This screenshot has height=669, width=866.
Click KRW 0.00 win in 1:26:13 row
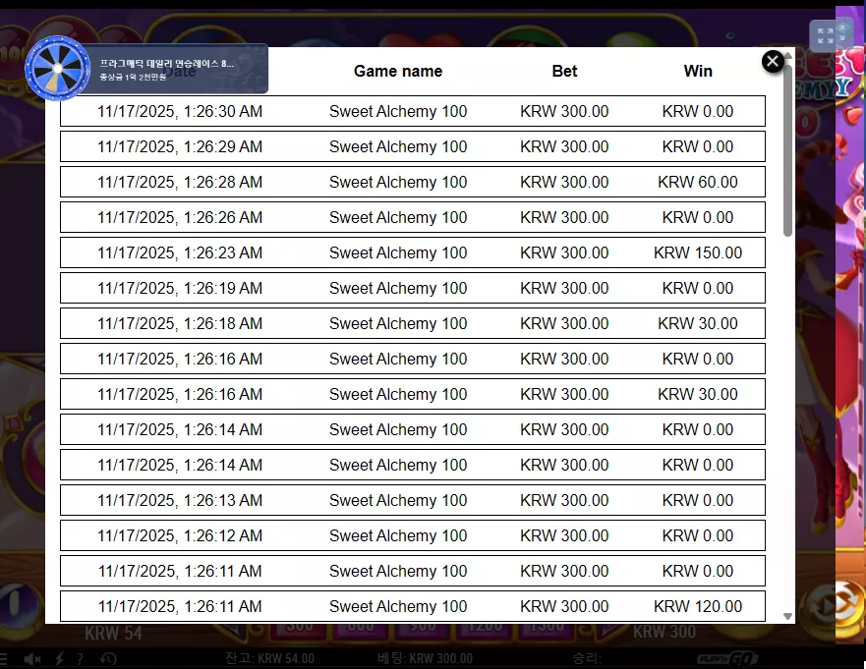(698, 500)
